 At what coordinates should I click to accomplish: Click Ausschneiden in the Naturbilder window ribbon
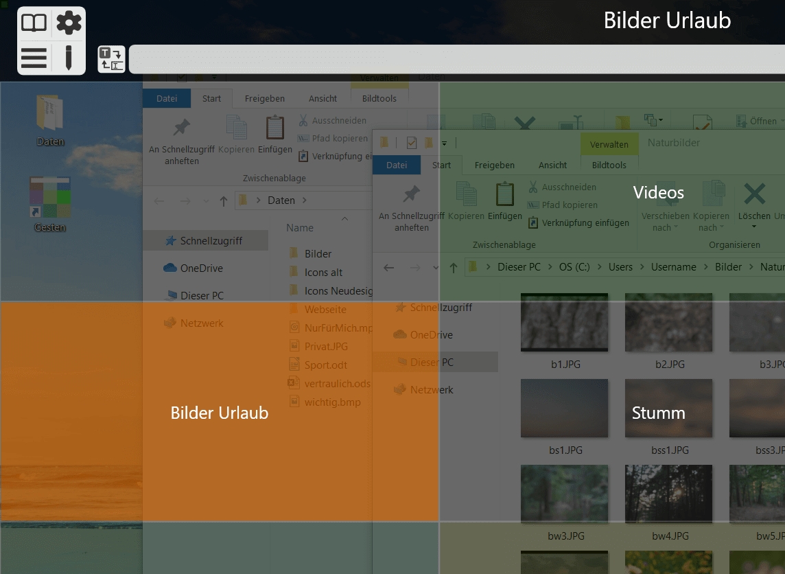[x=562, y=187]
